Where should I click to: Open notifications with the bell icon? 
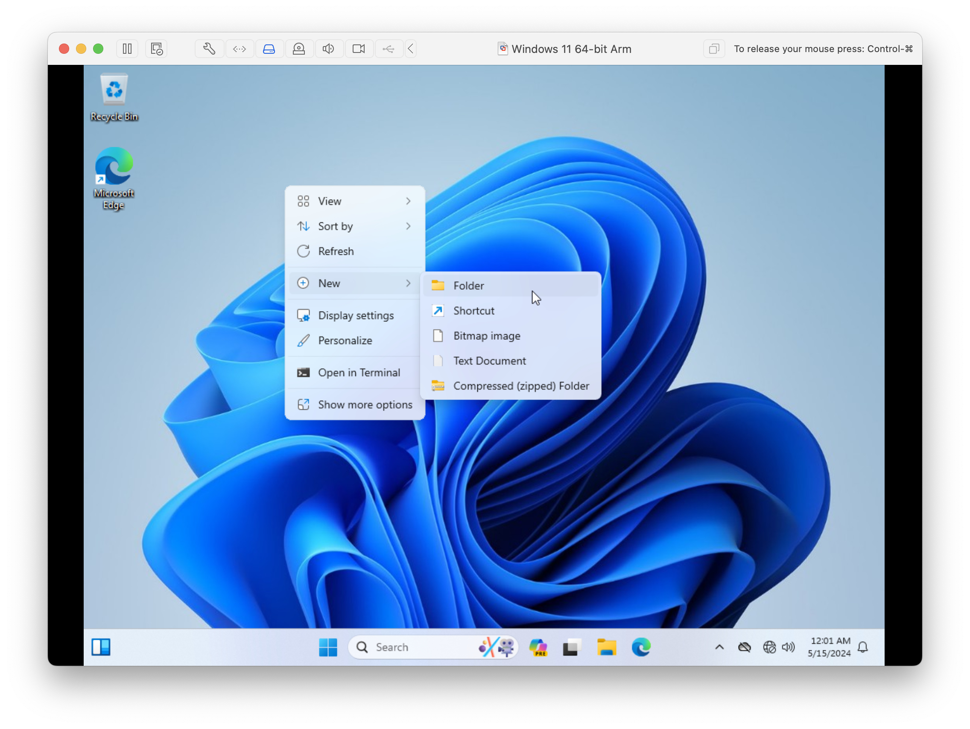pos(862,647)
